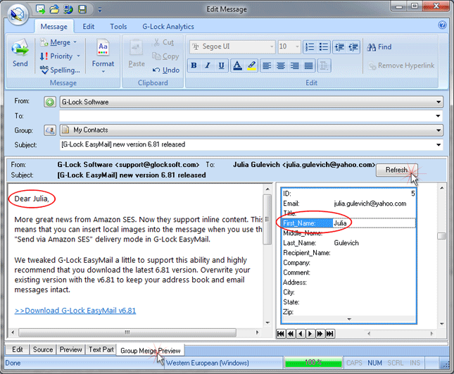Click the save-all quick access icon
This screenshot has width=454, height=374.
pos(68,9)
